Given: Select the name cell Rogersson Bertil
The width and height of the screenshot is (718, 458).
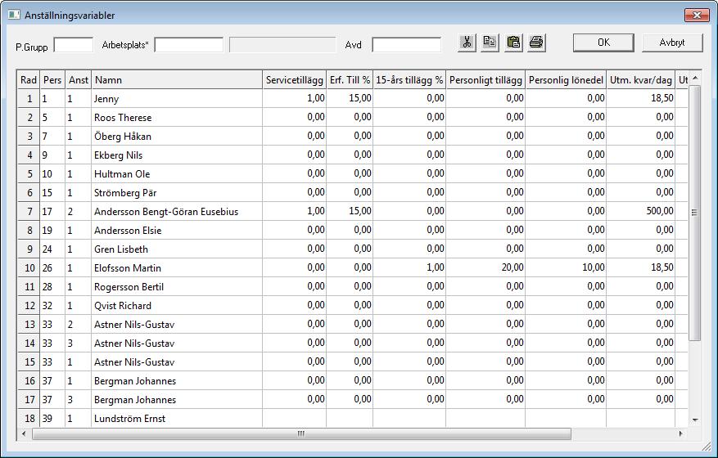Looking at the screenshot, I should point(177,286).
